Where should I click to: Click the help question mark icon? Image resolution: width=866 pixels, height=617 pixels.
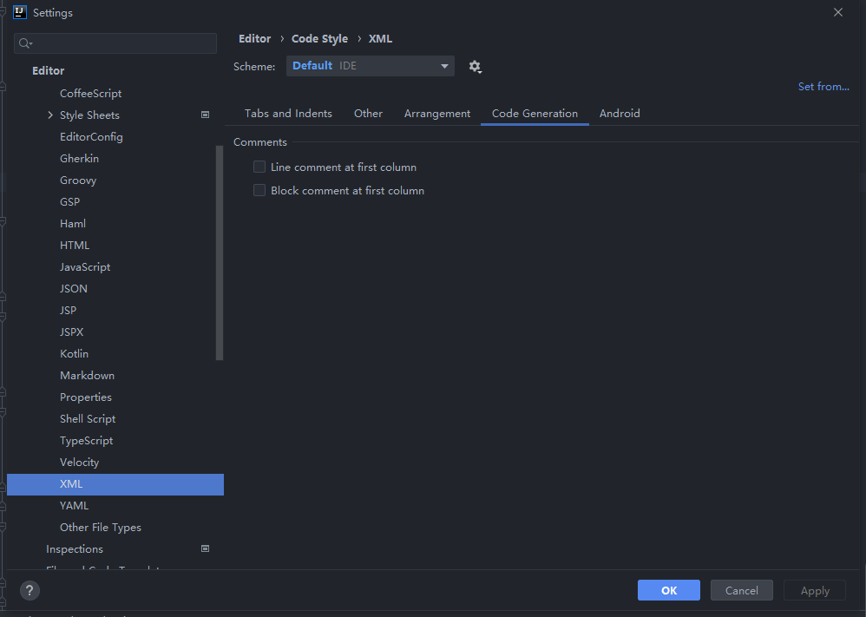pyautogui.click(x=30, y=591)
